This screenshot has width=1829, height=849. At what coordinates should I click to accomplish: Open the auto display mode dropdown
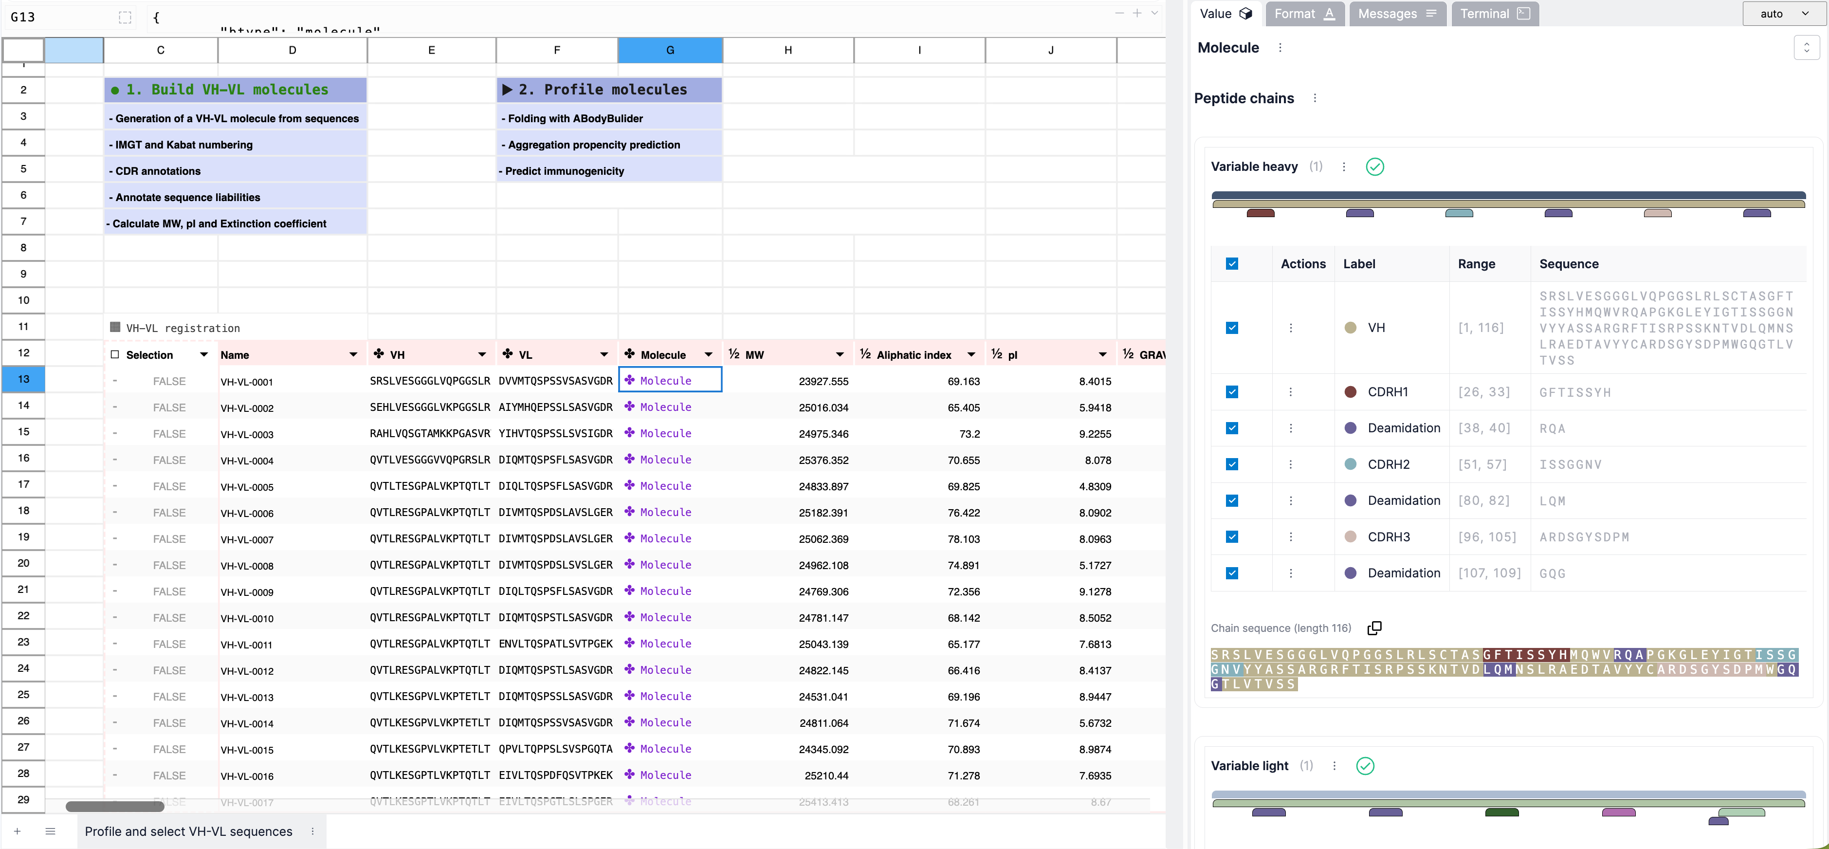[1784, 14]
